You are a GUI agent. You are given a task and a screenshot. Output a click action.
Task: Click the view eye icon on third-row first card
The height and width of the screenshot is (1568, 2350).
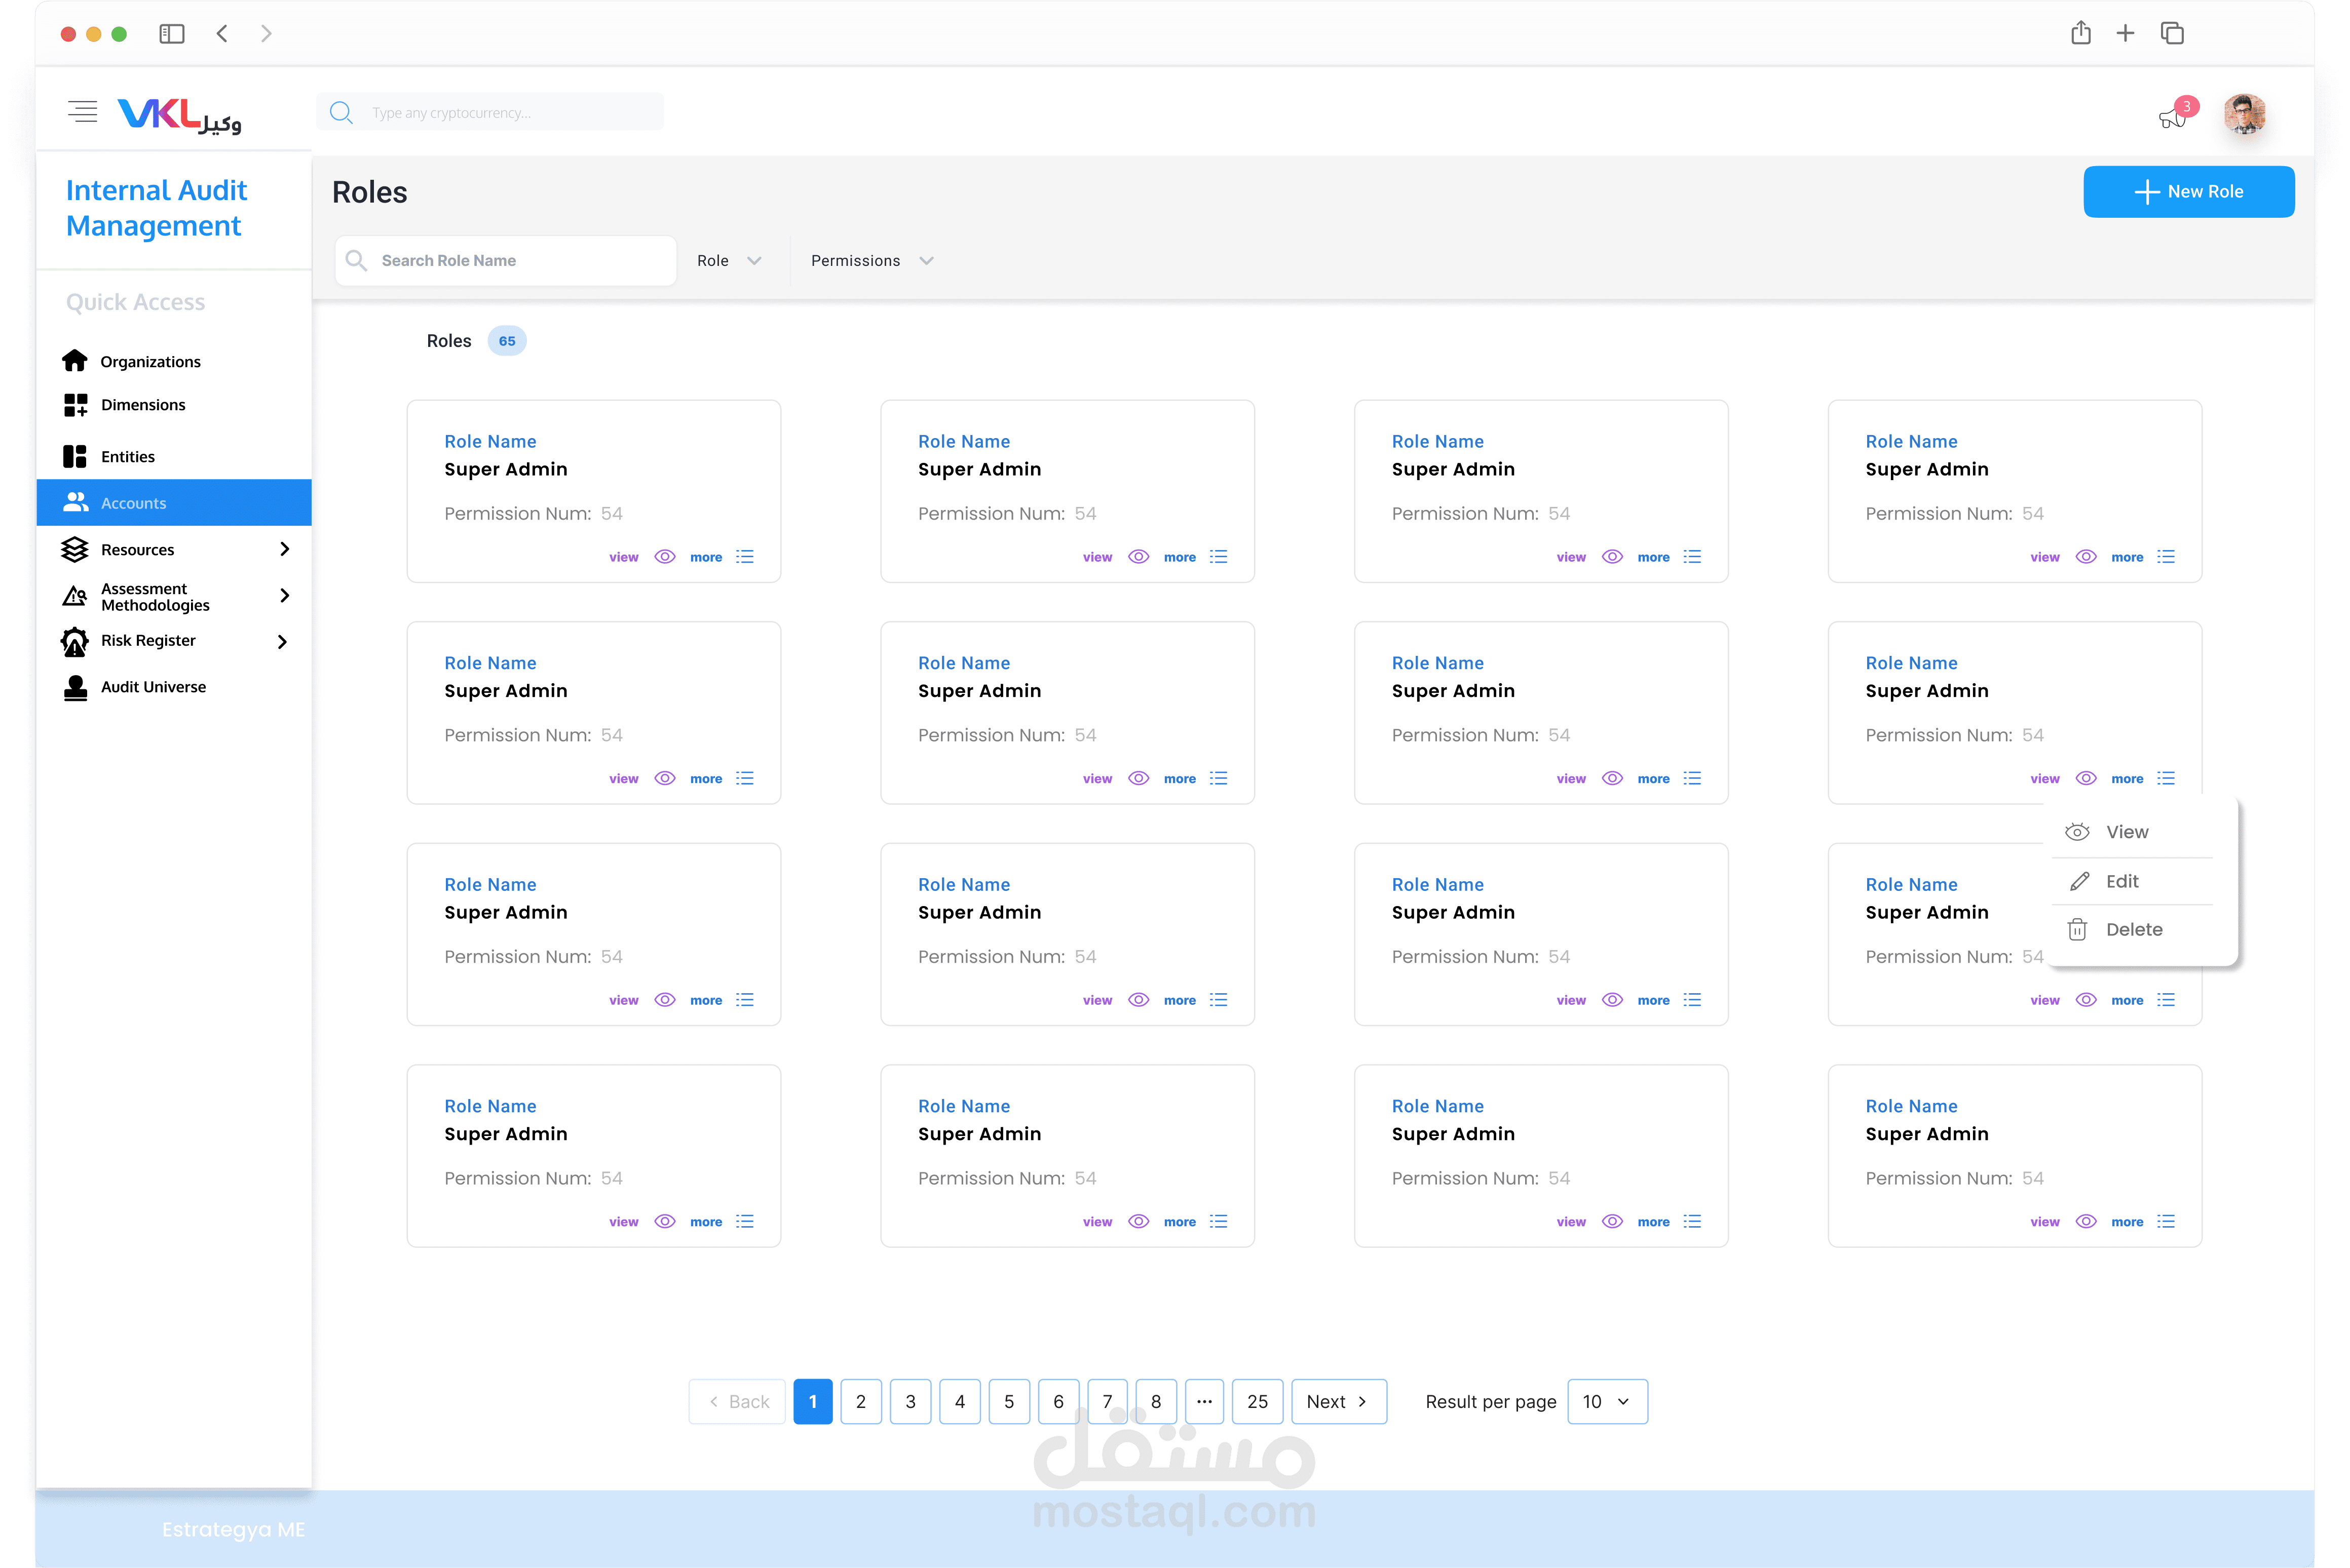click(664, 1000)
